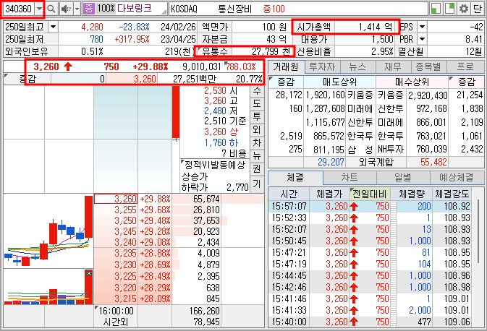Viewport: 487px width, 331px height.
Task: Click the second green layout icon beside gear
Action: 449,9
